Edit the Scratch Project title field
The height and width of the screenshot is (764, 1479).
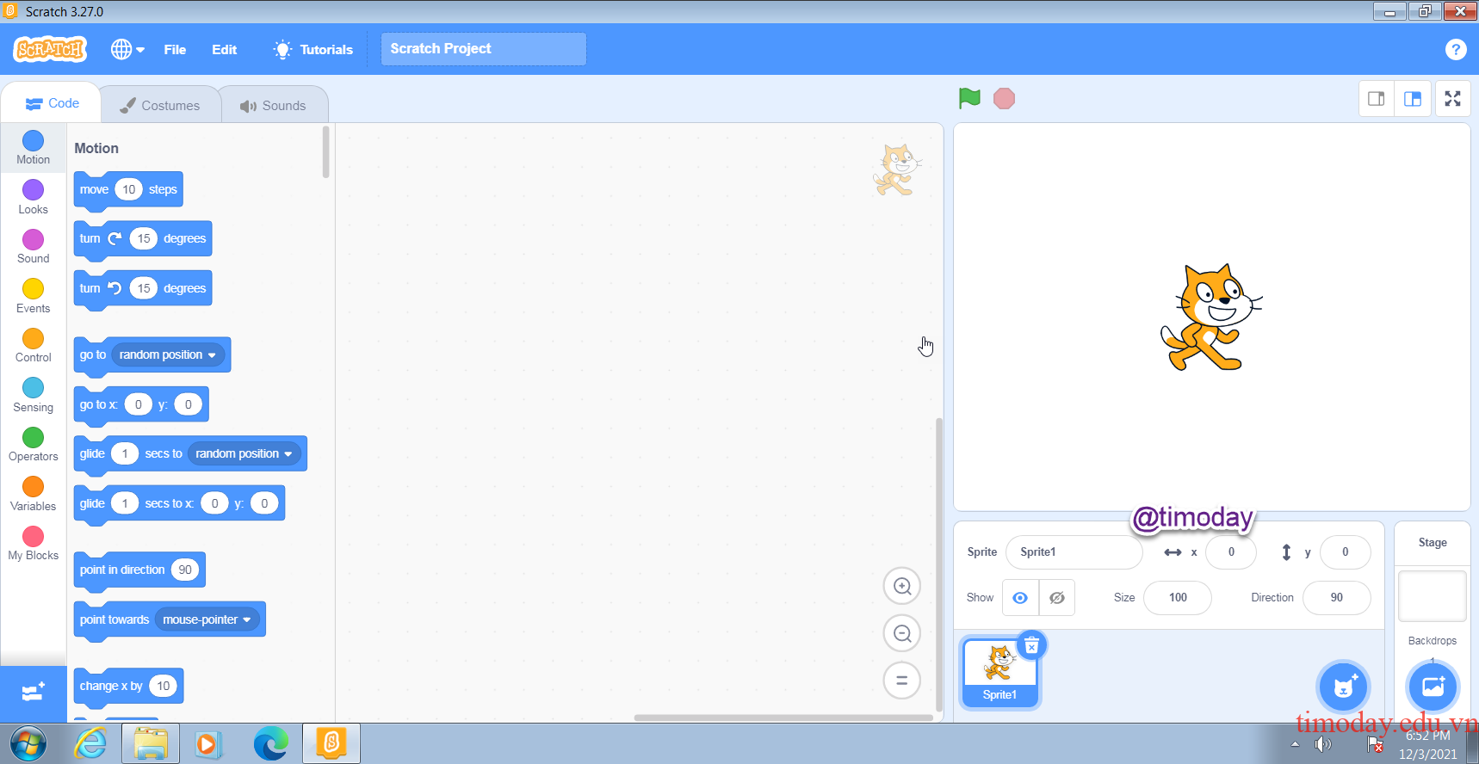[484, 49]
